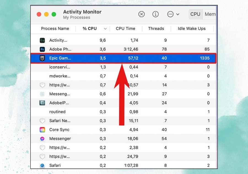The width and height of the screenshot is (248, 174).
Task: Click CPU time value 1:07,28
Action: coord(131,165)
